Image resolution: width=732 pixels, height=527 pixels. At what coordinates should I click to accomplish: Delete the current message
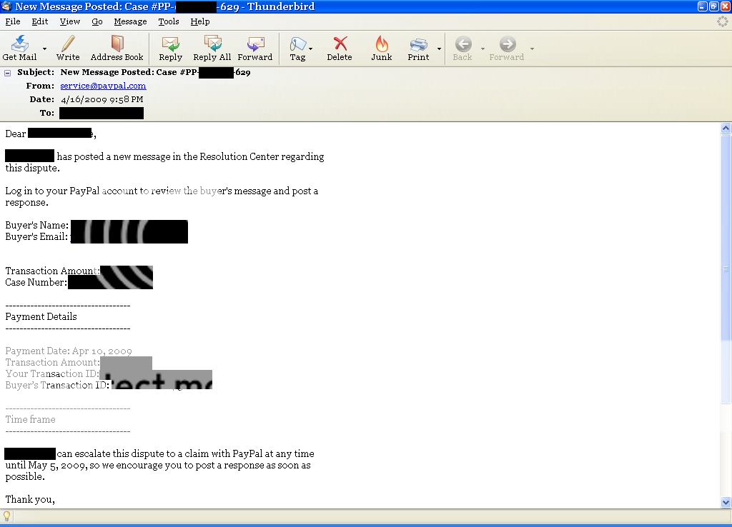coord(340,48)
